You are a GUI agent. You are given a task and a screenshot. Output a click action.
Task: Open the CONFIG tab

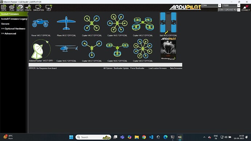coord(28,8)
